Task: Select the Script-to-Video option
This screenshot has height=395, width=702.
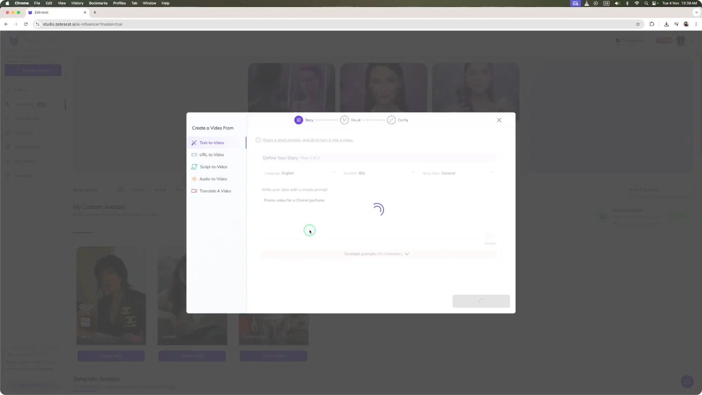Action: (214, 167)
